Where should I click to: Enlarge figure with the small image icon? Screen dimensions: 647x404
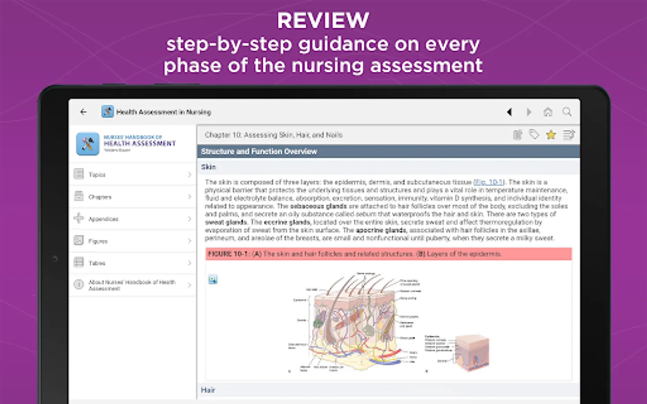pos(213,280)
